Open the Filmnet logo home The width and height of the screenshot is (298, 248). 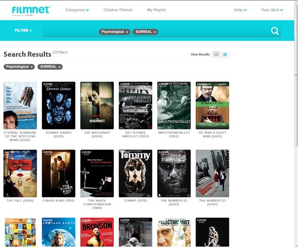tap(31, 11)
